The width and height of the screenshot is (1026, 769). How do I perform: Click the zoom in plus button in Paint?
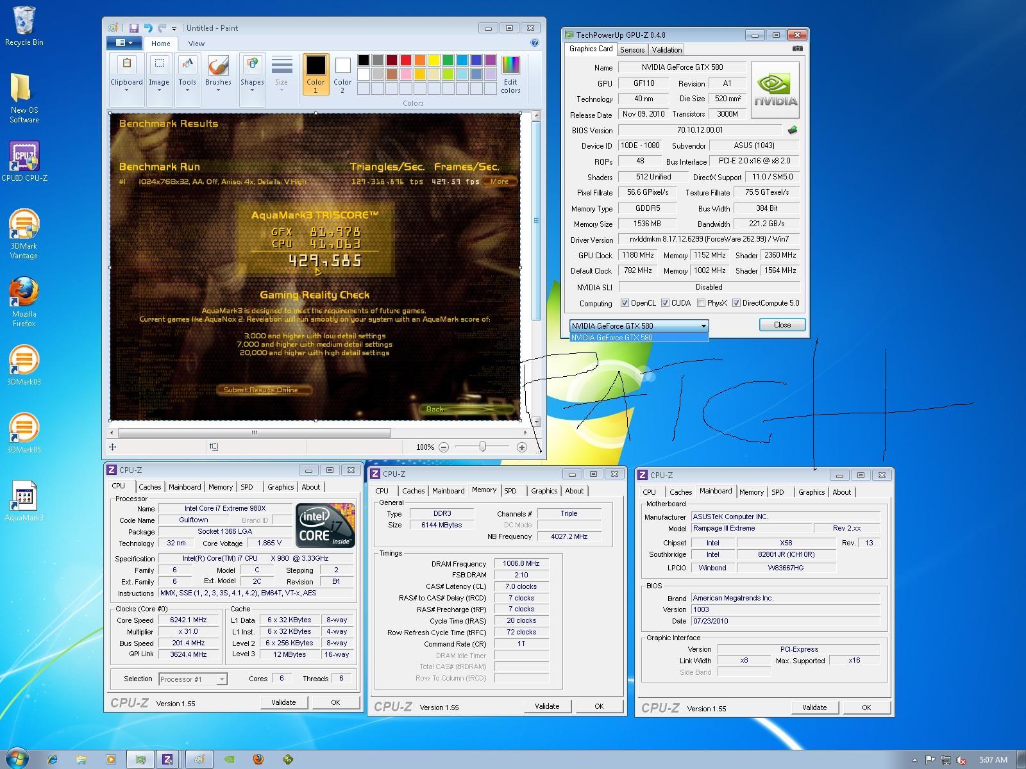(x=522, y=447)
